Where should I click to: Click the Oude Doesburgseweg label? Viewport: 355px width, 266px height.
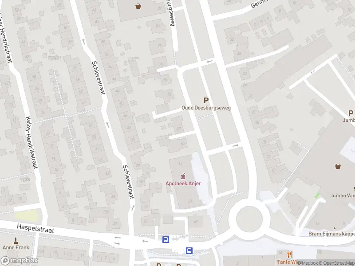coord(206,108)
